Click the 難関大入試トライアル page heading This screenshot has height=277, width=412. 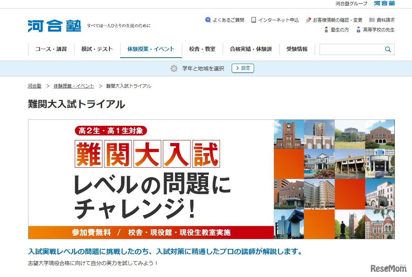click(76, 104)
